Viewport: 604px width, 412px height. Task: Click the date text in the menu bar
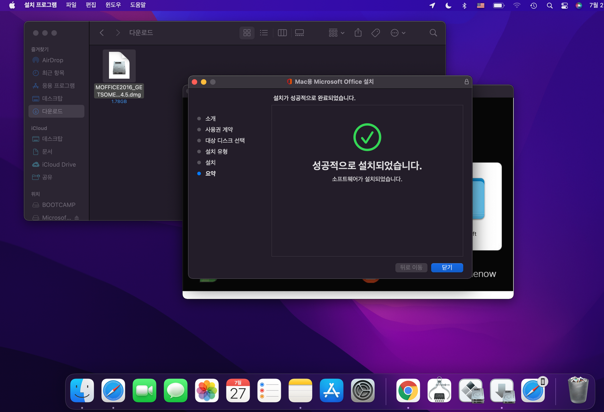pos(596,5)
